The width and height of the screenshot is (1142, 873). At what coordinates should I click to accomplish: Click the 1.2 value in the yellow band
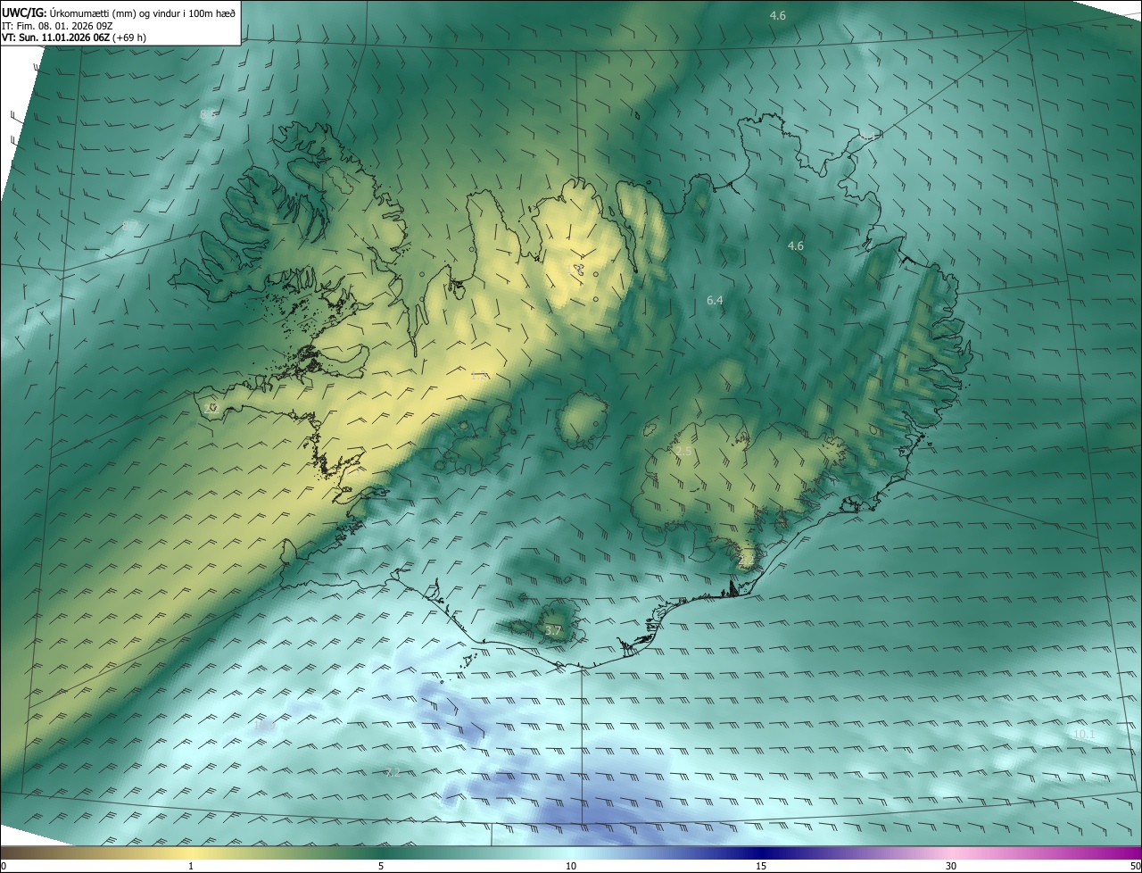tap(479, 377)
